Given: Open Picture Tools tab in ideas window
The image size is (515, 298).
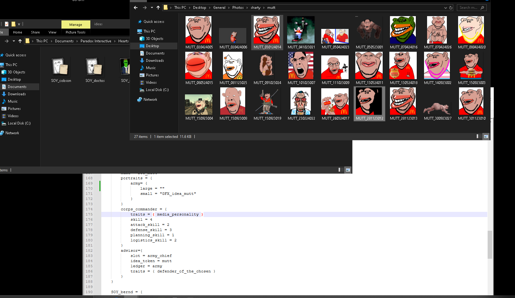Looking at the screenshot, I should (x=75, y=32).
